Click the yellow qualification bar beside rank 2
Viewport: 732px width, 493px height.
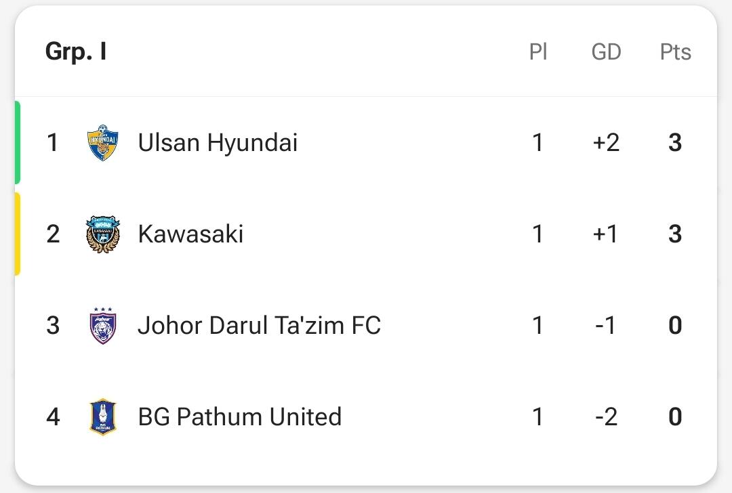[18, 234]
